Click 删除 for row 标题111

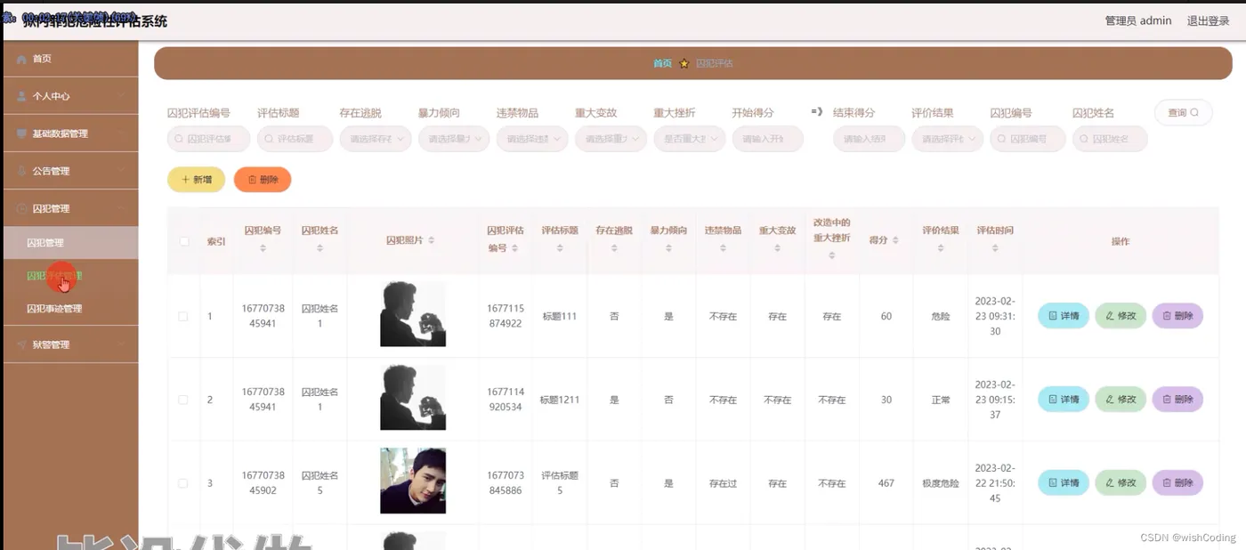pyautogui.click(x=1177, y=316)
